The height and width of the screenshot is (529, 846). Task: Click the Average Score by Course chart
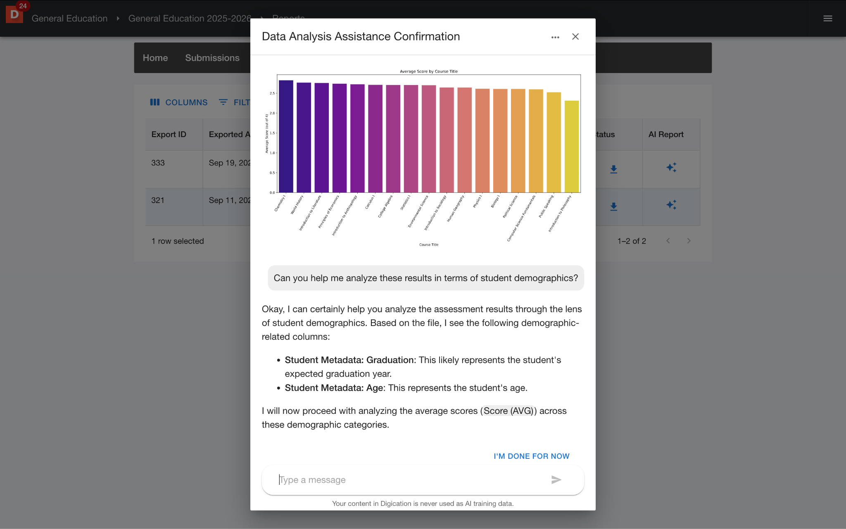click(423, 158)
